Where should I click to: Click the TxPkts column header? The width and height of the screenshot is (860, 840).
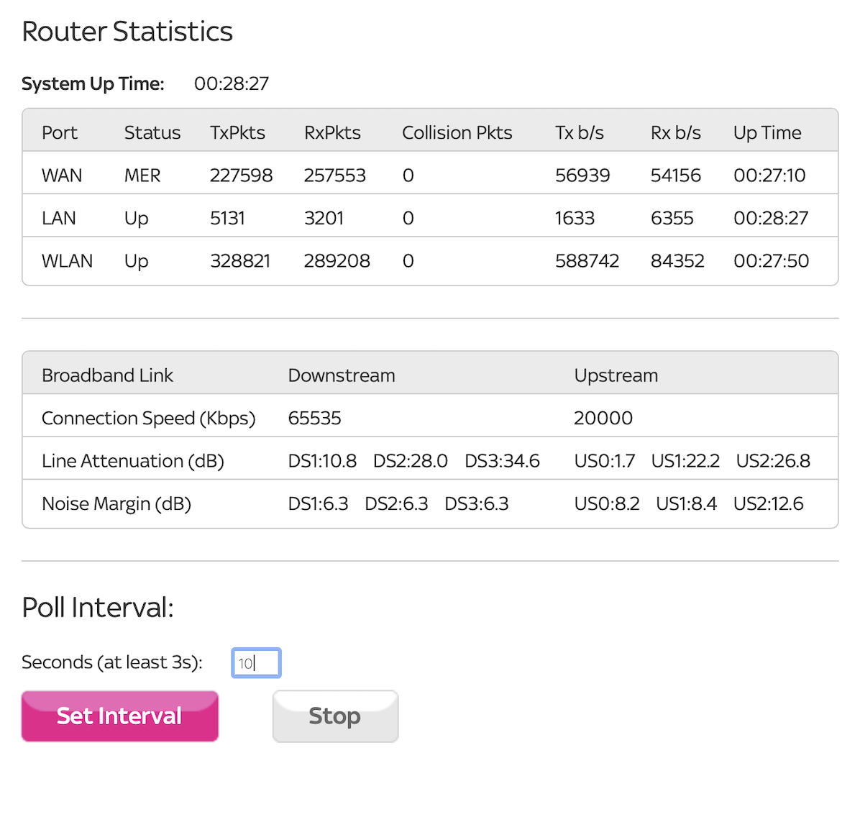click(x=237, y=133)
